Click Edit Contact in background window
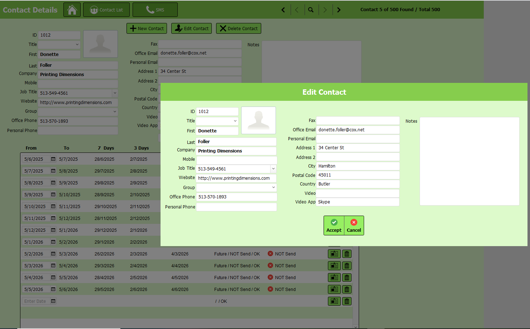The height and width of the screenshot is (329, 530). [x=192, y=28]
